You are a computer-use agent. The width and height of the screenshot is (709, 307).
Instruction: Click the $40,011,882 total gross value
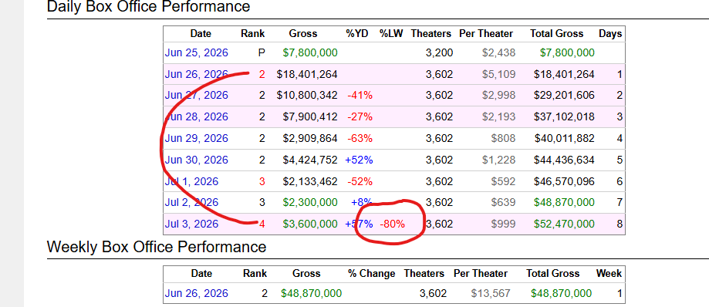click(x=564, y=138)
